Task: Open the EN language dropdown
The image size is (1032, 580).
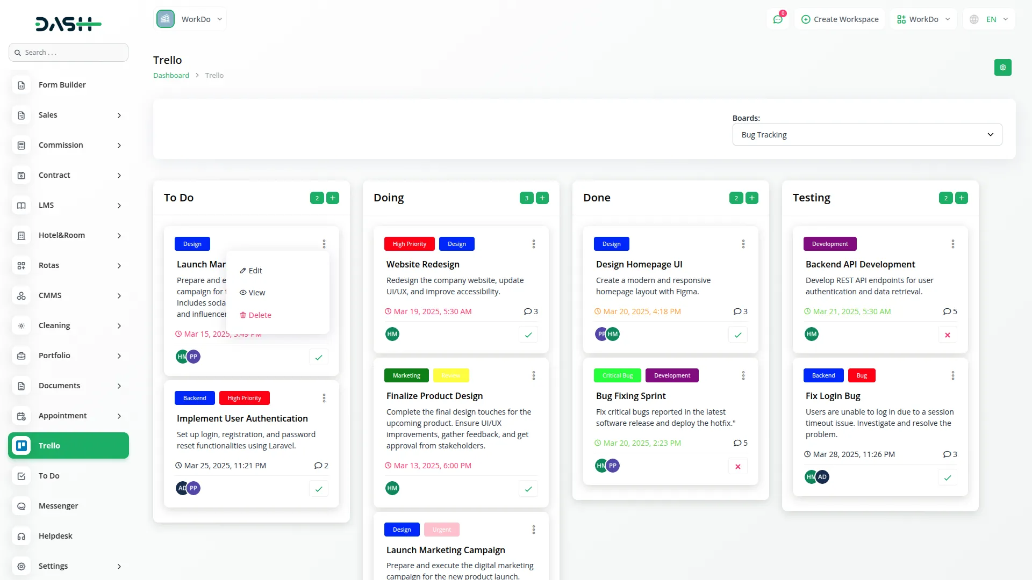Action: 988,19
